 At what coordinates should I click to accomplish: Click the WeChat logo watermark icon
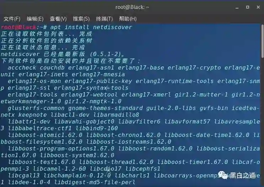(223, 175)
